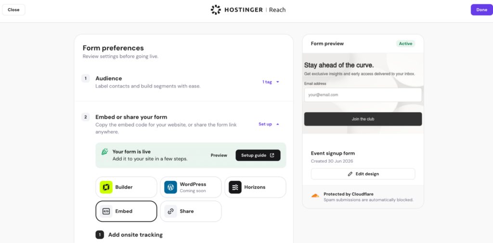493x243 pixels.
Task: Click the Builder app icon
Action: point(106,187)
